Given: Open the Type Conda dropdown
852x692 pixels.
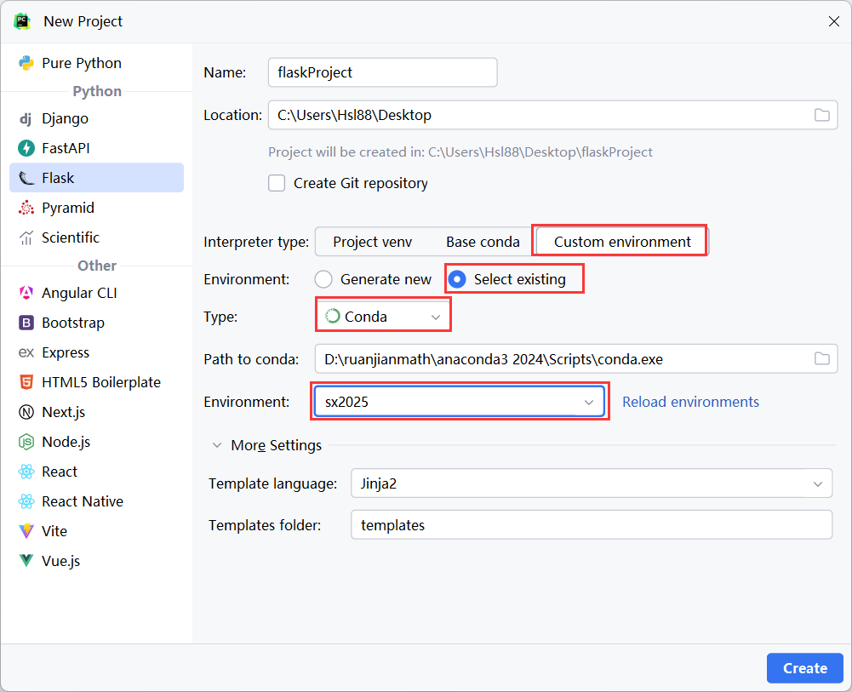Looking at the screenshot, I should (x=383, y=316).
